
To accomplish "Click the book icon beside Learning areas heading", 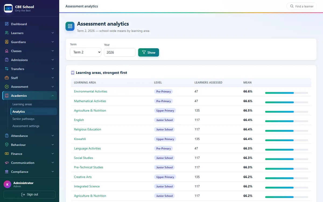I will click(73, 73).
